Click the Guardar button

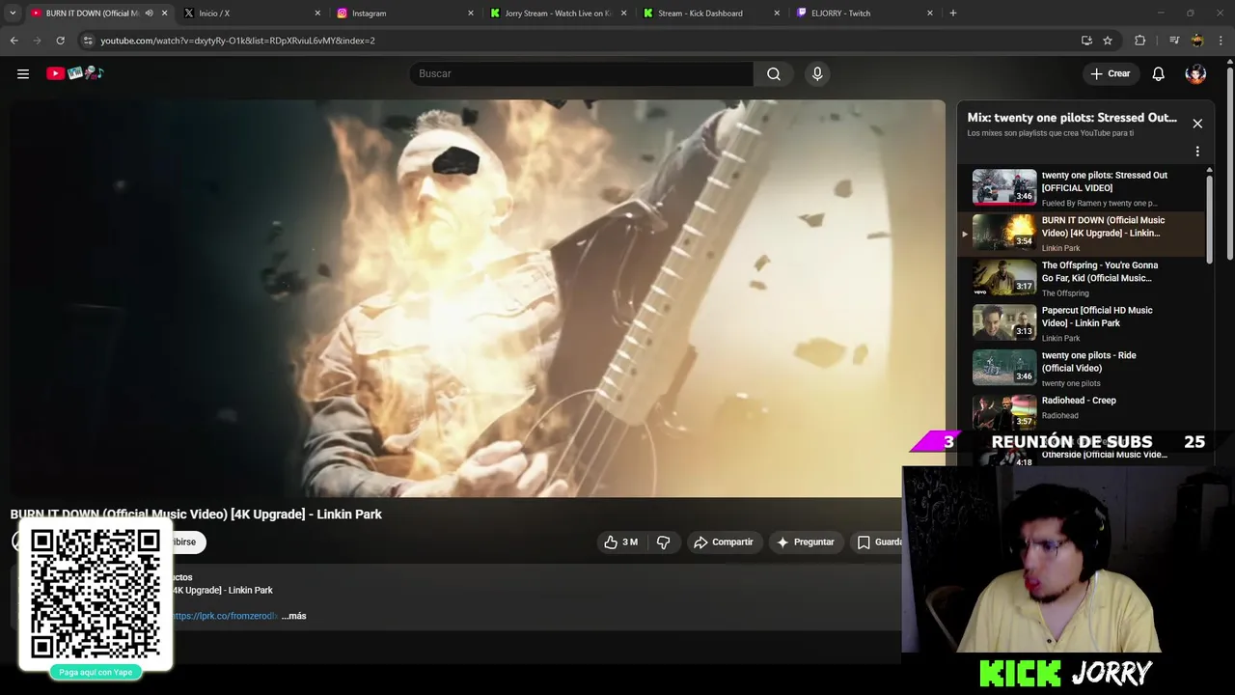[878, 542]
